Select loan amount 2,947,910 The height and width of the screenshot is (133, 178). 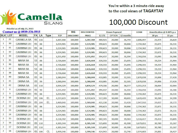pyautogui.click(x=141, y=102)
